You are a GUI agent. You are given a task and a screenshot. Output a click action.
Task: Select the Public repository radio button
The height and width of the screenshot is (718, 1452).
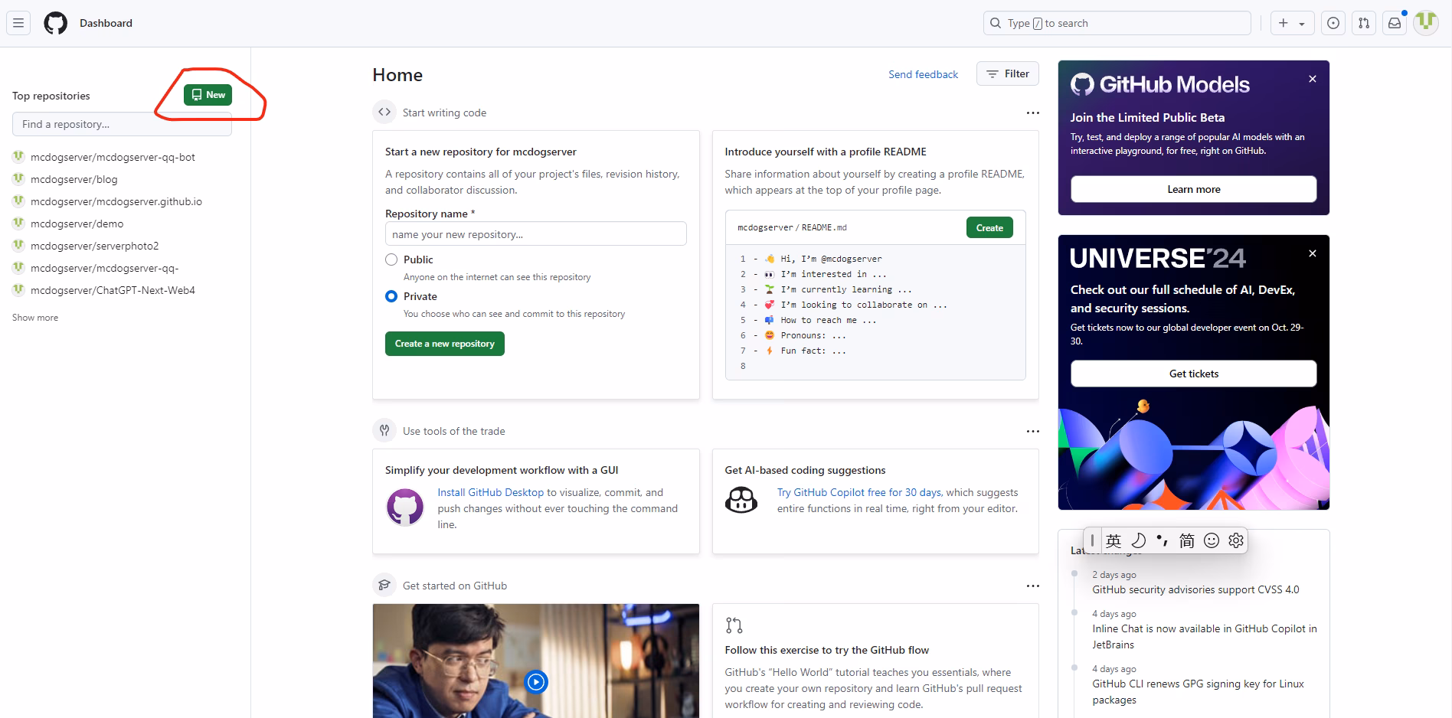391,259
